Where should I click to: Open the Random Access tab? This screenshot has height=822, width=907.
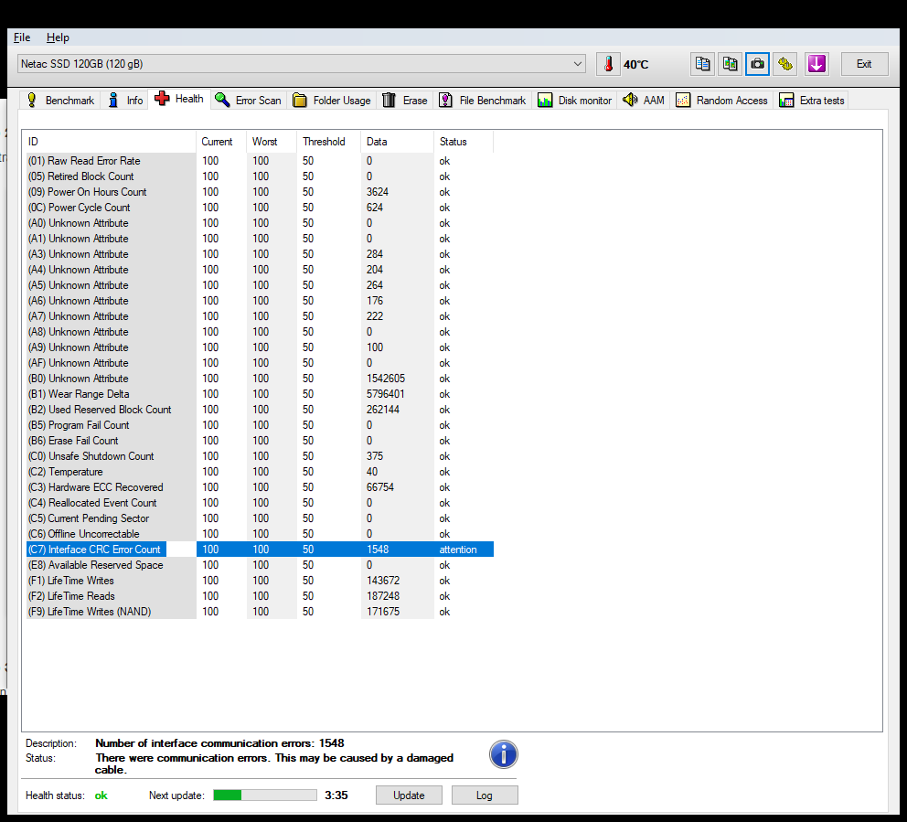pos(722,100)
